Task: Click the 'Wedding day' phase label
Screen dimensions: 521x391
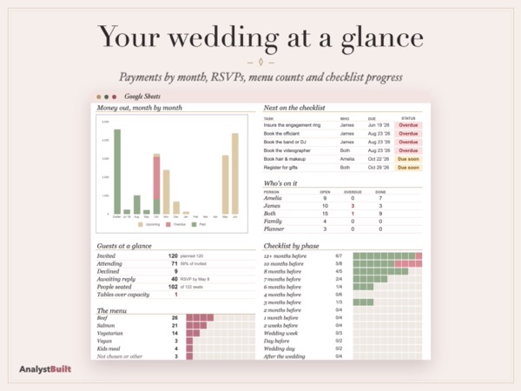Action: 279,348
